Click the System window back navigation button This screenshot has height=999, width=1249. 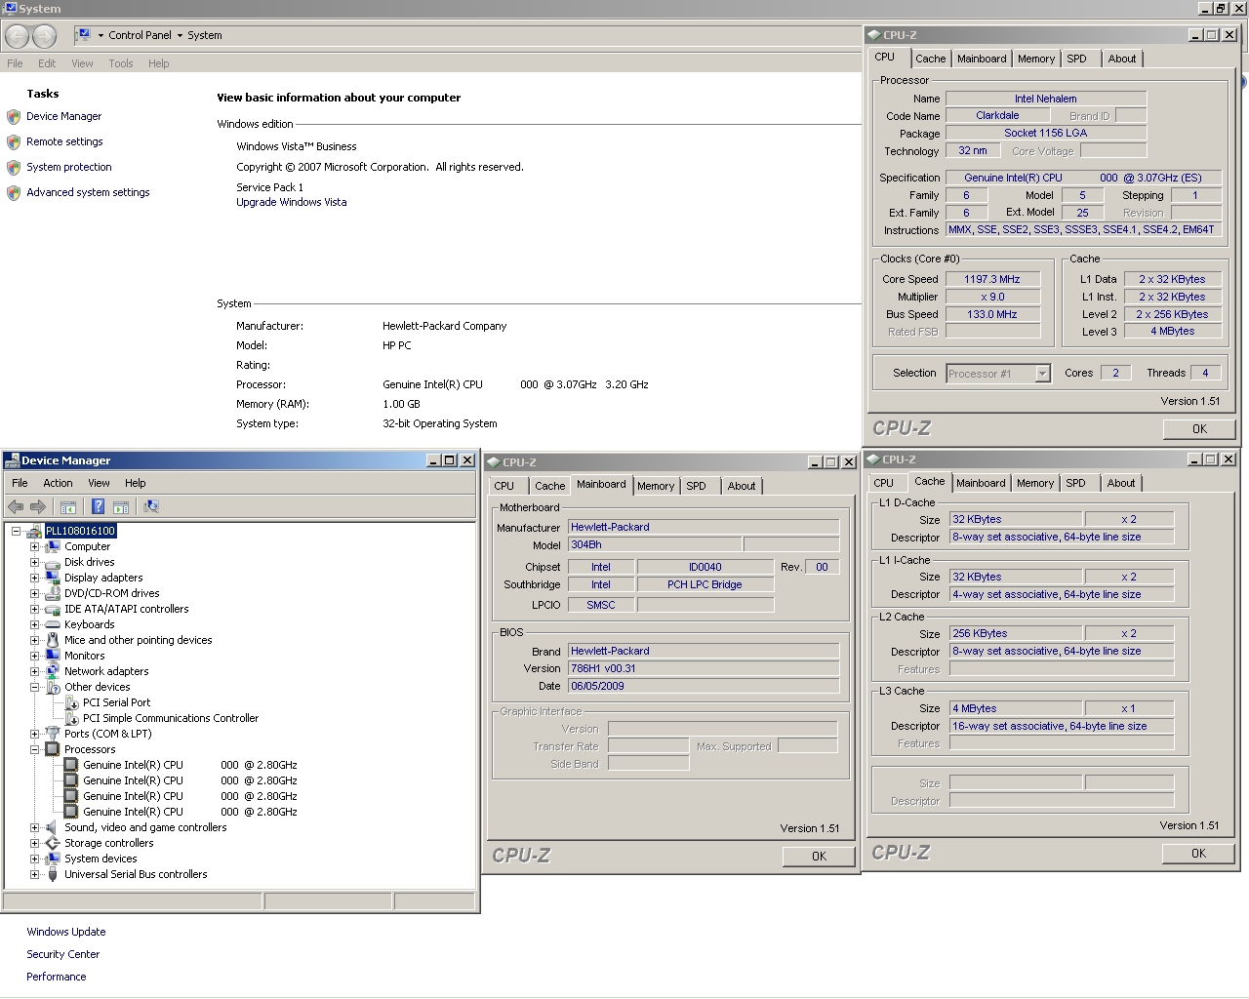pyautogui.click(x=17, y=36)
